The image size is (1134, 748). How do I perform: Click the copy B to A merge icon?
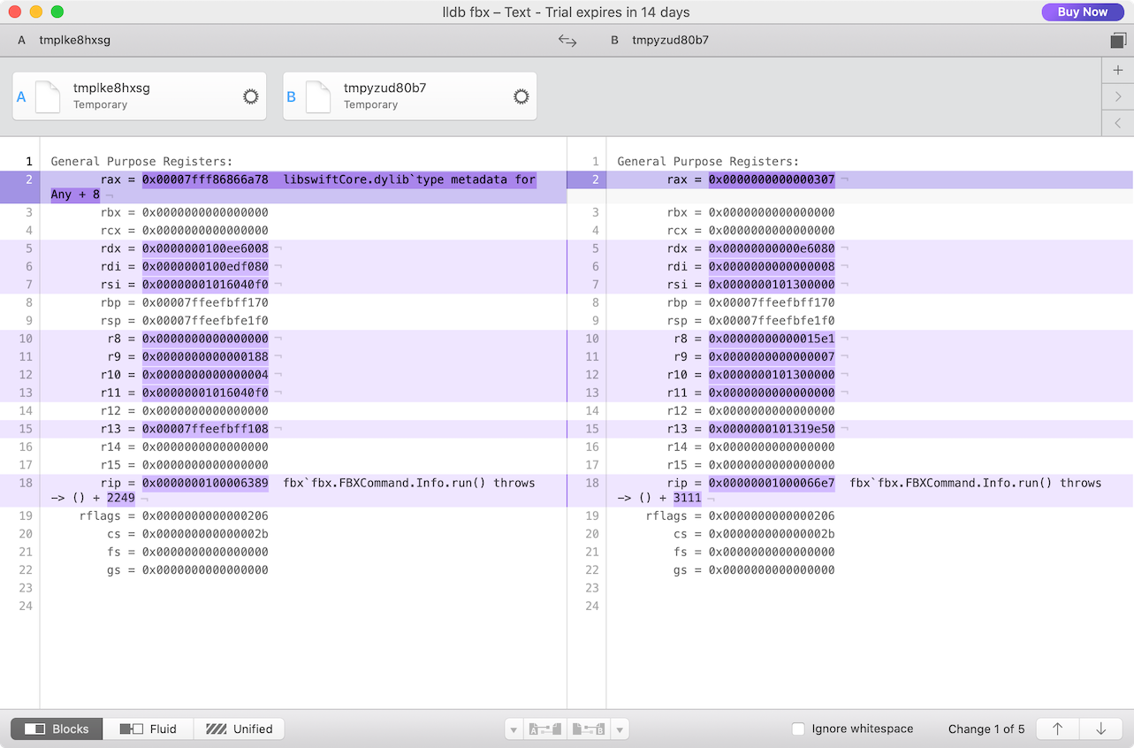[x=589, y=729]
